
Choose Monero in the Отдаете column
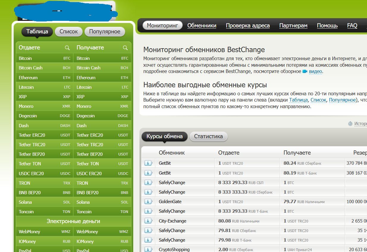tap(45, 106)
